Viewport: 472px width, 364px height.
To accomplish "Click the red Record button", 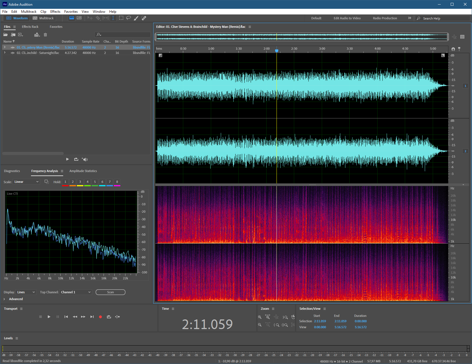I will coord(100,317).
